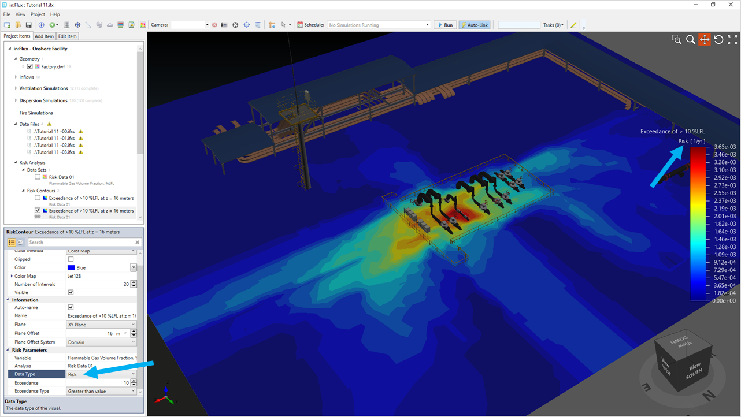Click the fit-to-screen expand icon
This screenshot has width=741, height=417.
732,40
